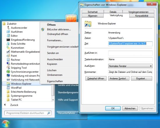Click the Anderes Symbol... button

pos(119,78)
